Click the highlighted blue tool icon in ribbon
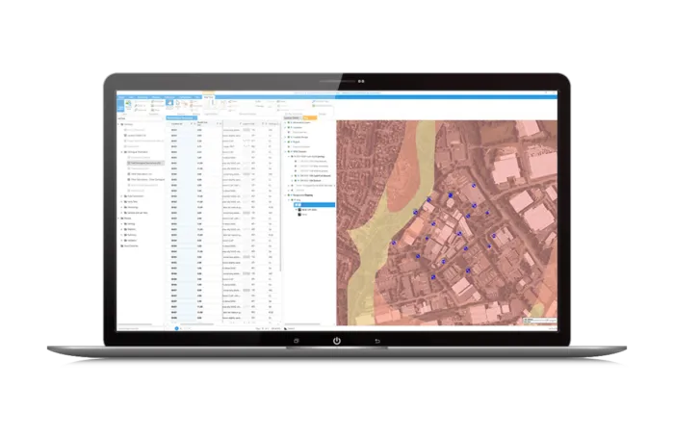 tap(169, 102)
